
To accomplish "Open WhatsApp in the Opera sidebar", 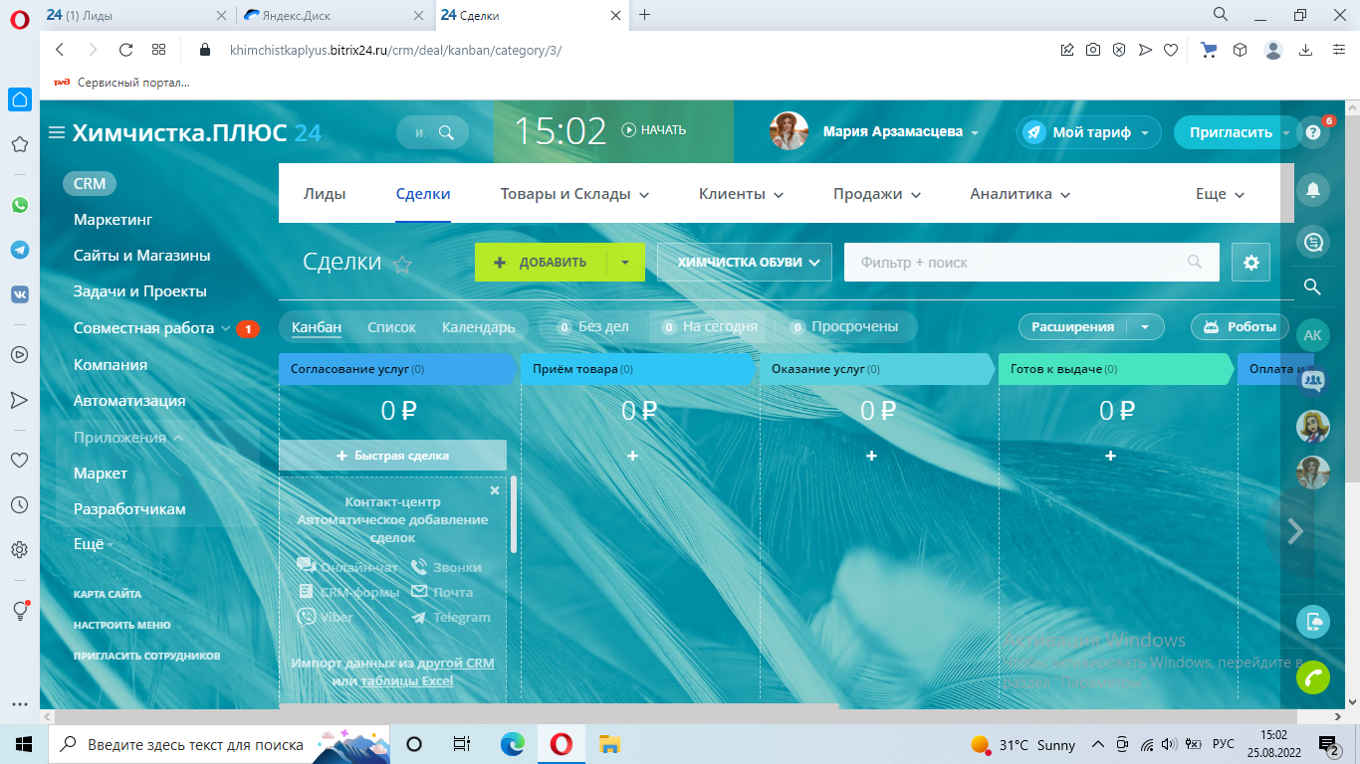I will 20,205.
